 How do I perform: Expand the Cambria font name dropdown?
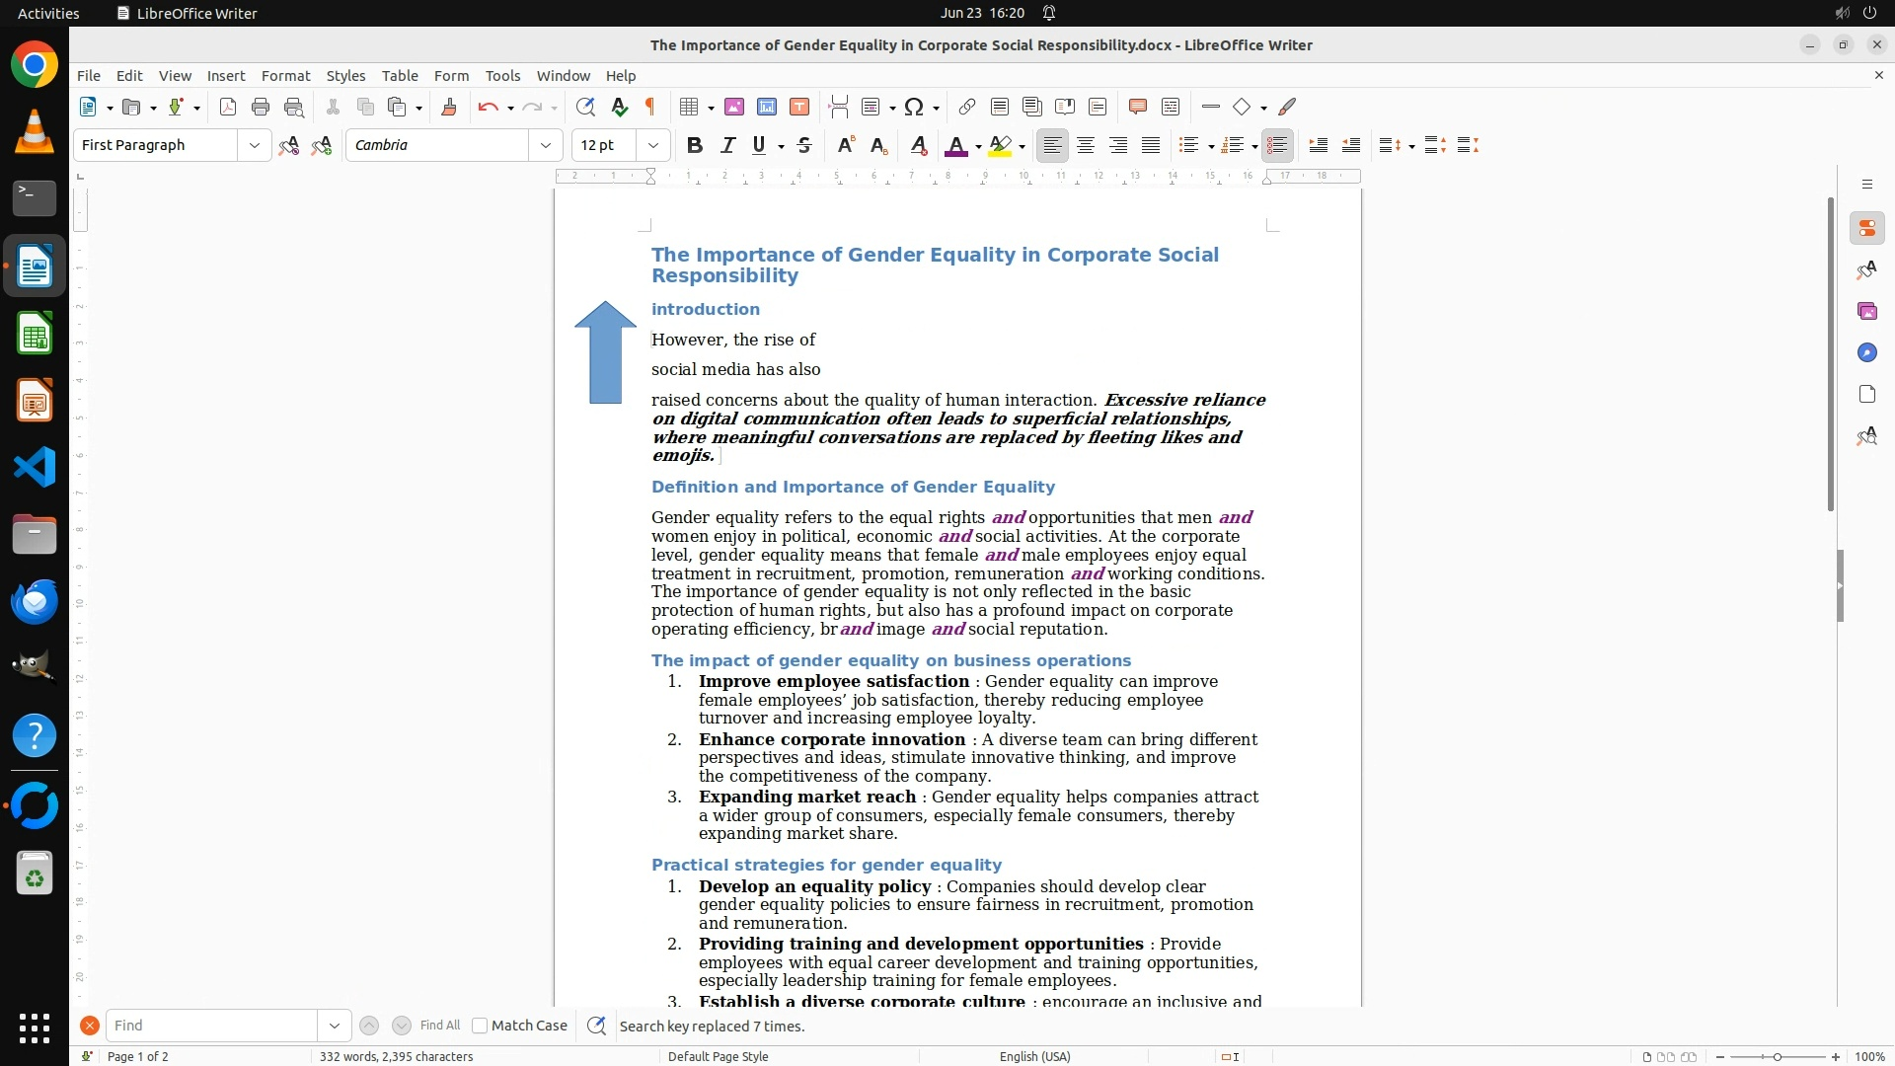pos(545,146)
